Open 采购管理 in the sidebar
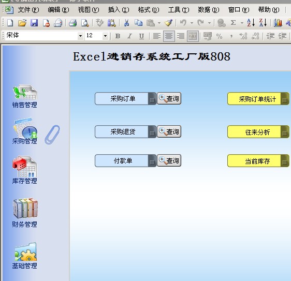 25,131
